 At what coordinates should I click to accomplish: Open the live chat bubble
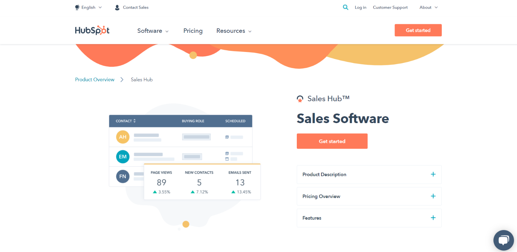pyautogui.click(x=503, y=240)
